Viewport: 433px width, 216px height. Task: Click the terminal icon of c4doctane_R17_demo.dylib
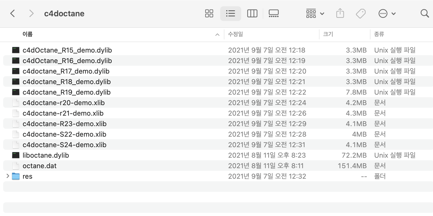[x=16, y=71]
